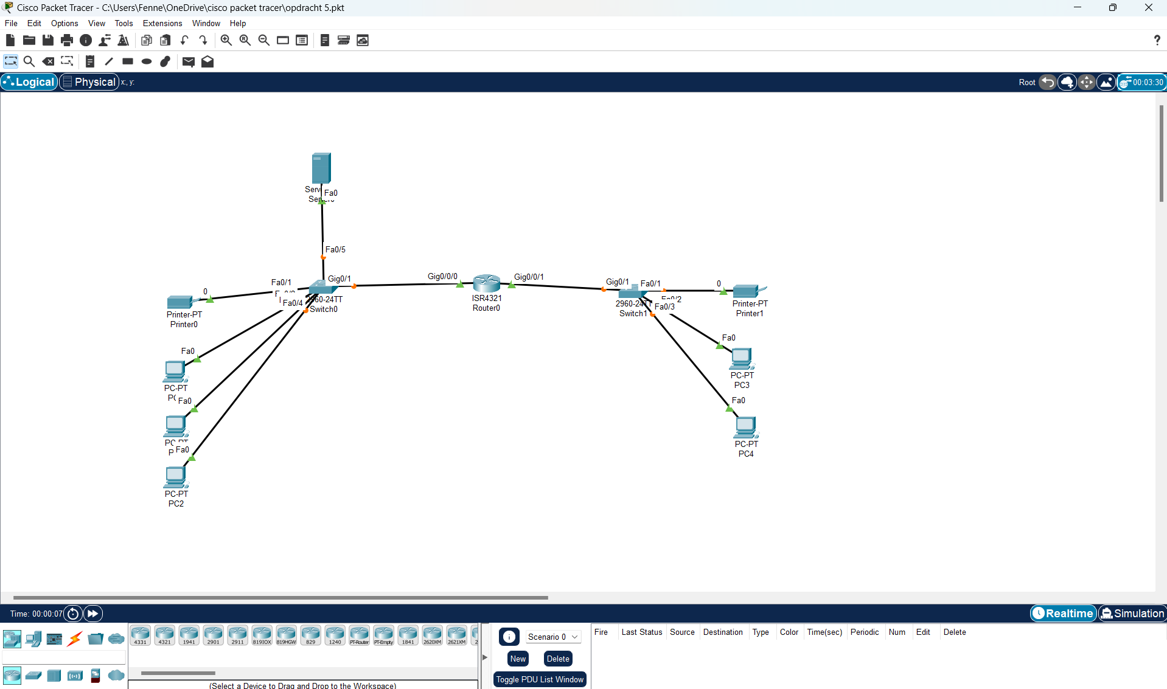Open the Scenario 0 dropdown

pyautogui.click(x=553, y=637)
